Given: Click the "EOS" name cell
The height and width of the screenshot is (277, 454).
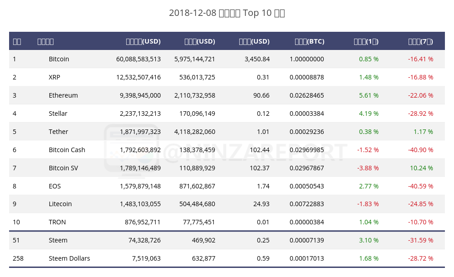Looking at the screenshot, I should [x=55, y=186].
